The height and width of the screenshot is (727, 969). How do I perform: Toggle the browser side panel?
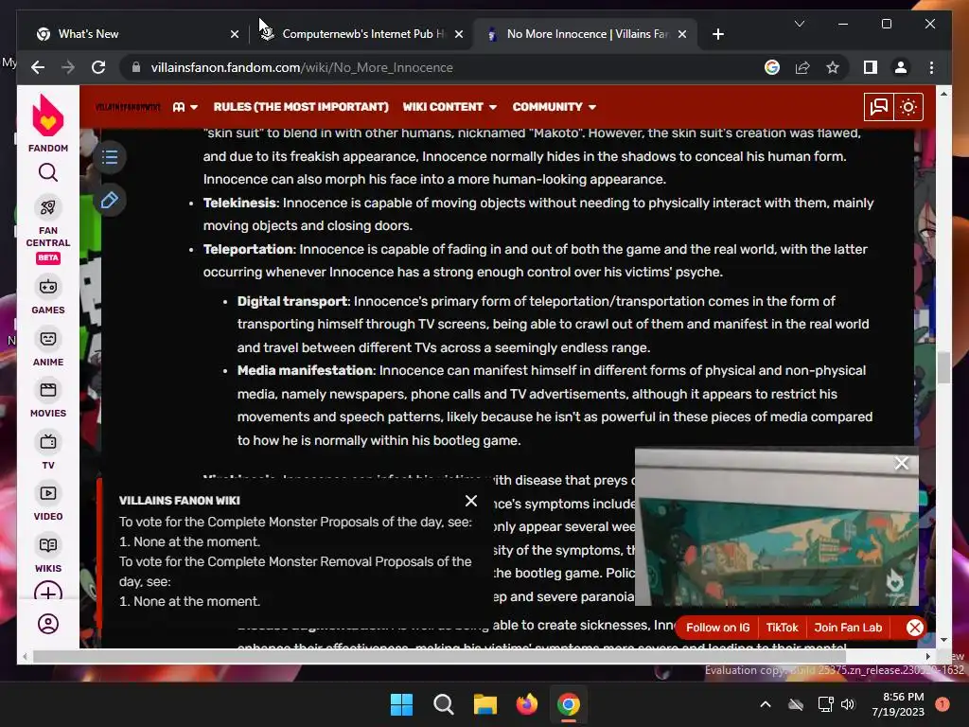[x=871, y=67]
